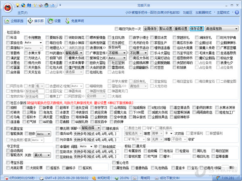Image resolution: width=242 pixels, height=181 pixels.
Task: Open the 请选择宠物 dropdown
Action: click(222, 29)
